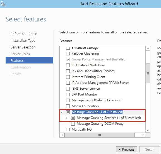Screen dimensions: 161x154
Task: Click the features list scroll up arrow
Action: click(148, 48)
